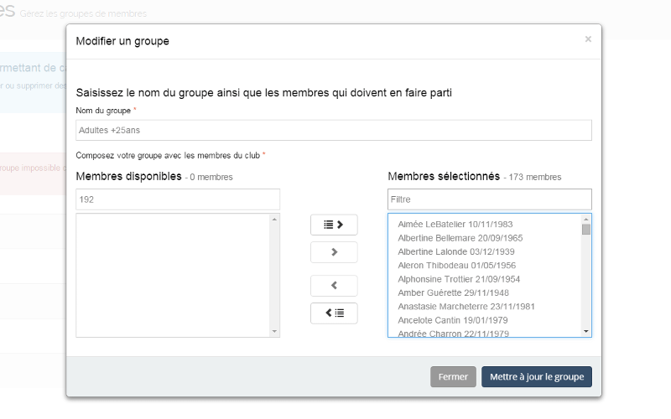Click the single right chevron move button

coord(334,252)
